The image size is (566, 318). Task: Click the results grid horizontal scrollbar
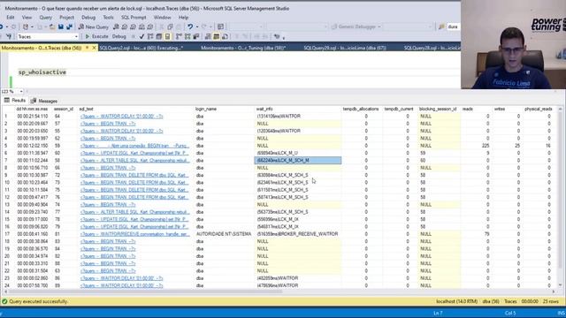(x=144, y=291)
